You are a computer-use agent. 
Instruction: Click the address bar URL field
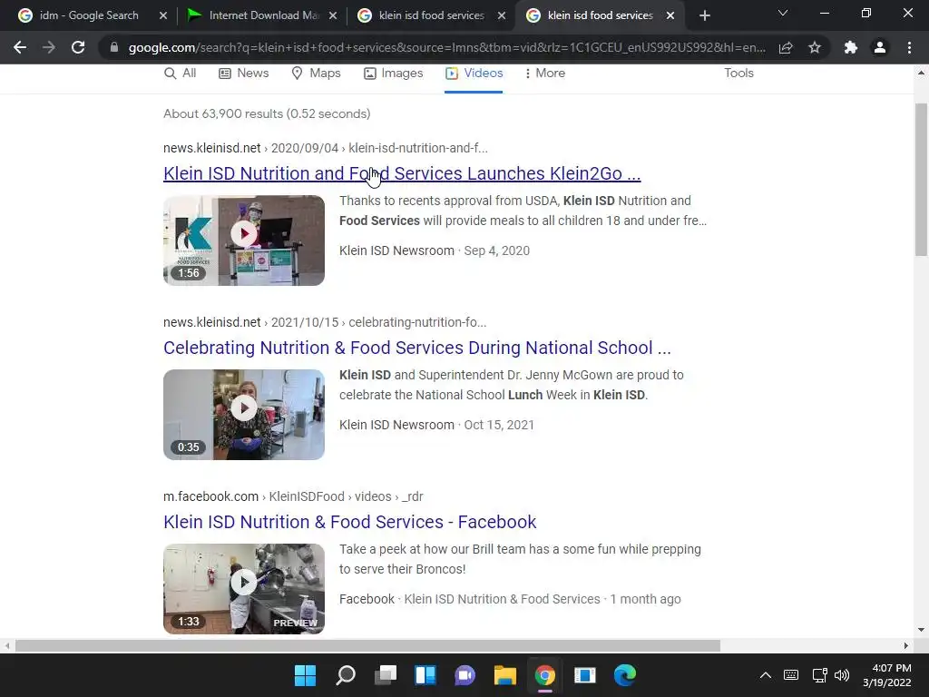point(446,47)
